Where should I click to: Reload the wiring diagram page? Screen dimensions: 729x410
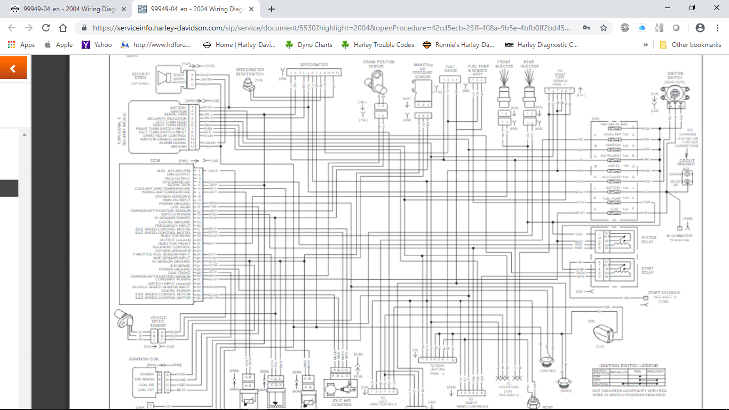pos(46,28)
